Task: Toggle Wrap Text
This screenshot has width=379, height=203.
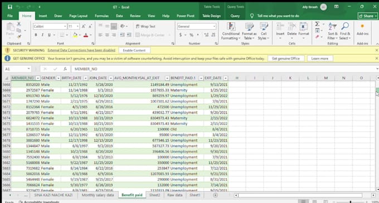Action: [x=145, y=26]
